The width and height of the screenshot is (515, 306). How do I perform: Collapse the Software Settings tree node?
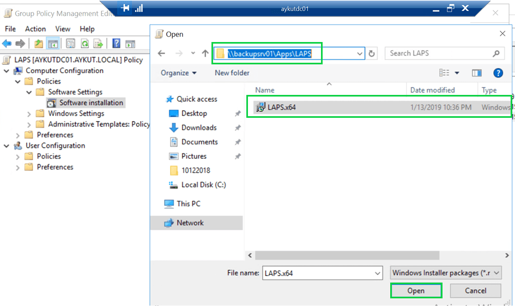pyautogui.click(x=29, y=92)
